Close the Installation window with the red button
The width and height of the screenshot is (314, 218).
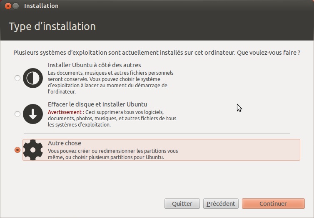[x=8, y=6]
